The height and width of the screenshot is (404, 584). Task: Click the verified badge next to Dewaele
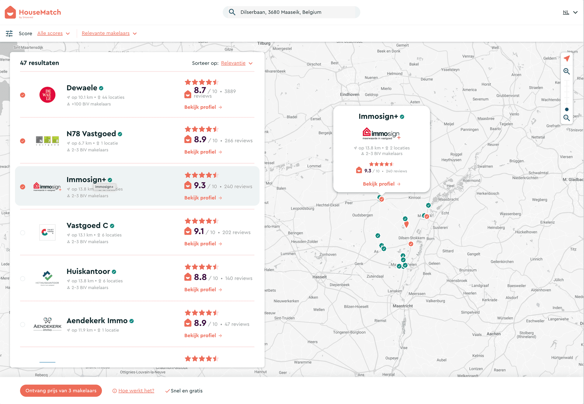101,88
